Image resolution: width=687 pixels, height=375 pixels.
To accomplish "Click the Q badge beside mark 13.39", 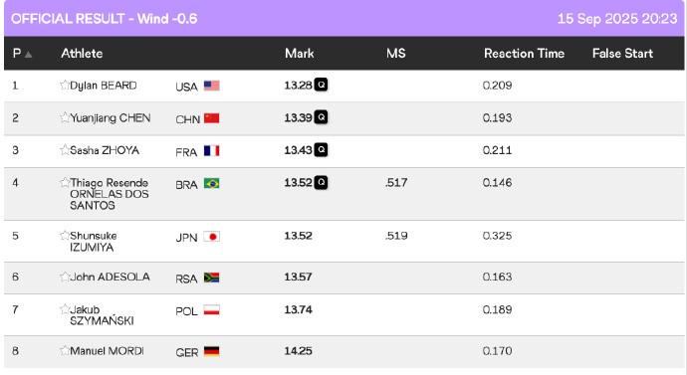I will click(322, 117).
